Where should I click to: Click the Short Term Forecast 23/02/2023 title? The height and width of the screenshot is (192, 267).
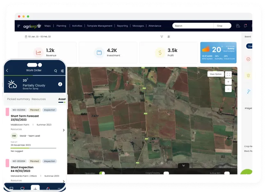(25, 118)
